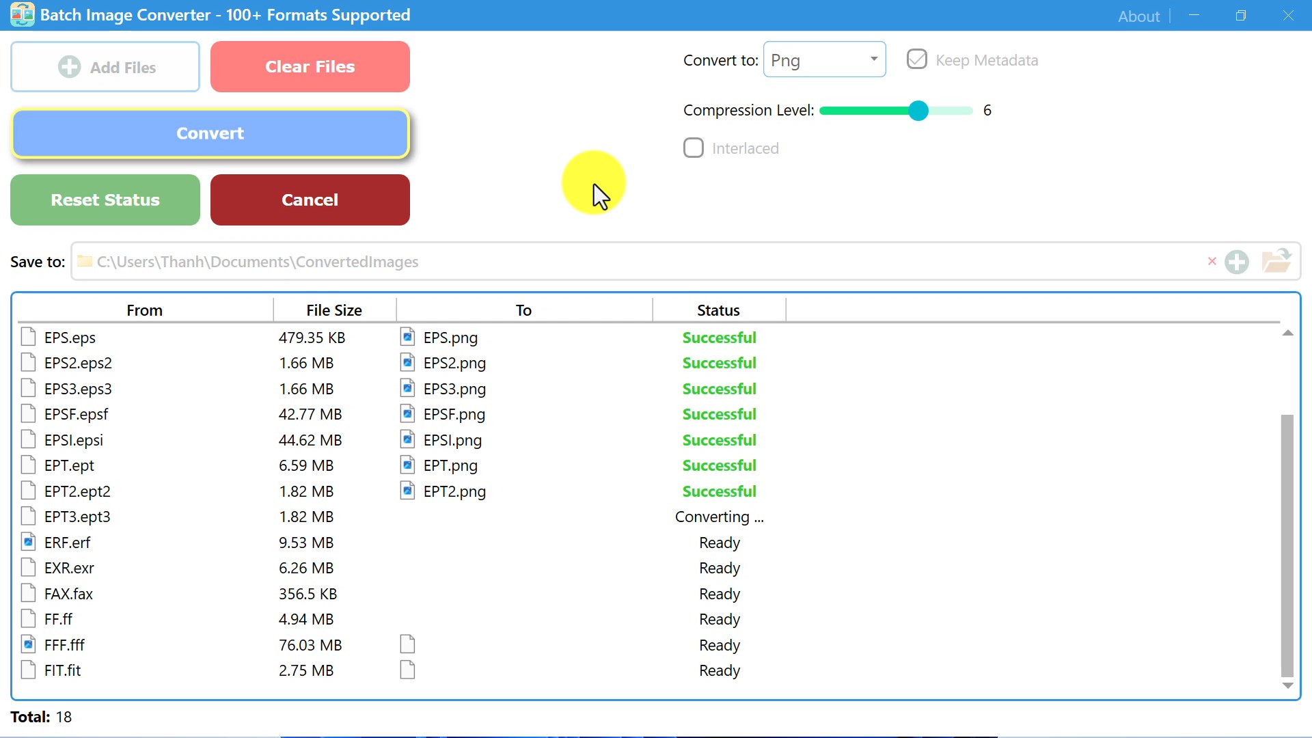Screen dimensions: 1312x738
Task: Open the Convert to format dropdown
Action: point(824,59)
